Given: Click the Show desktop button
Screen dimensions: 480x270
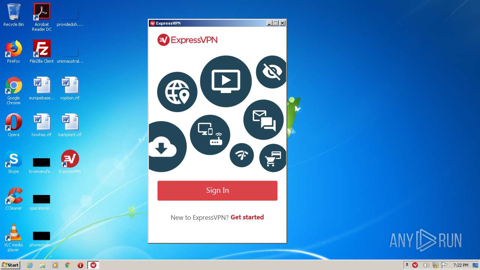Looking at the screenshot, I should pyautogui.click(x=476, y=265).
